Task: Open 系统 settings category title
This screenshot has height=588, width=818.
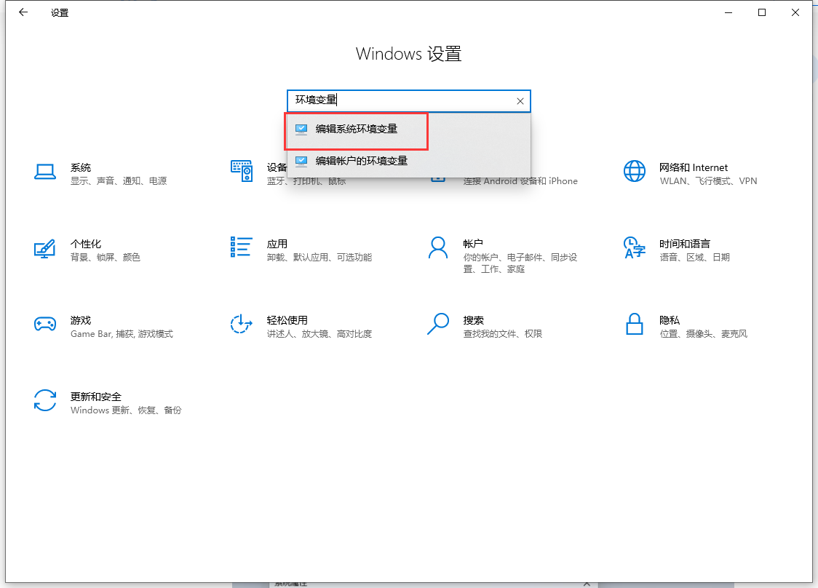Action: pos(81,167)
